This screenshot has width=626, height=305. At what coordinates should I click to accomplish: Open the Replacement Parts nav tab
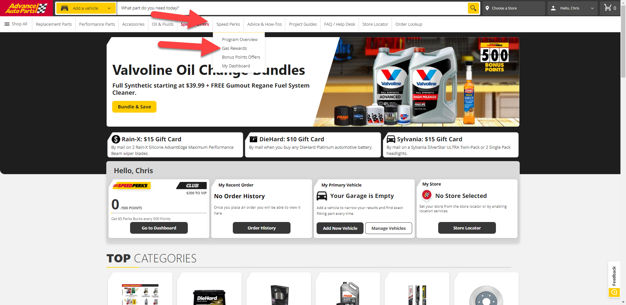click(x=54, y=24)
